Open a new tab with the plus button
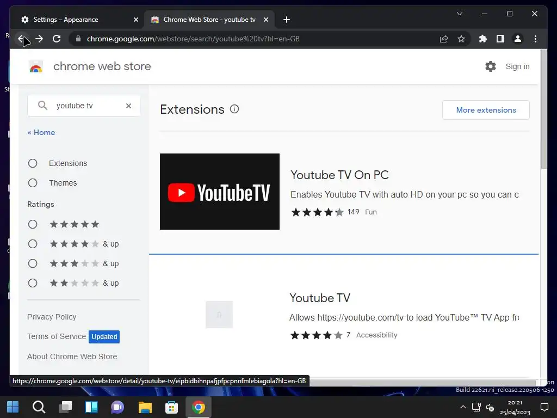Screen dimensions: 557x418 tap(287, 20)
